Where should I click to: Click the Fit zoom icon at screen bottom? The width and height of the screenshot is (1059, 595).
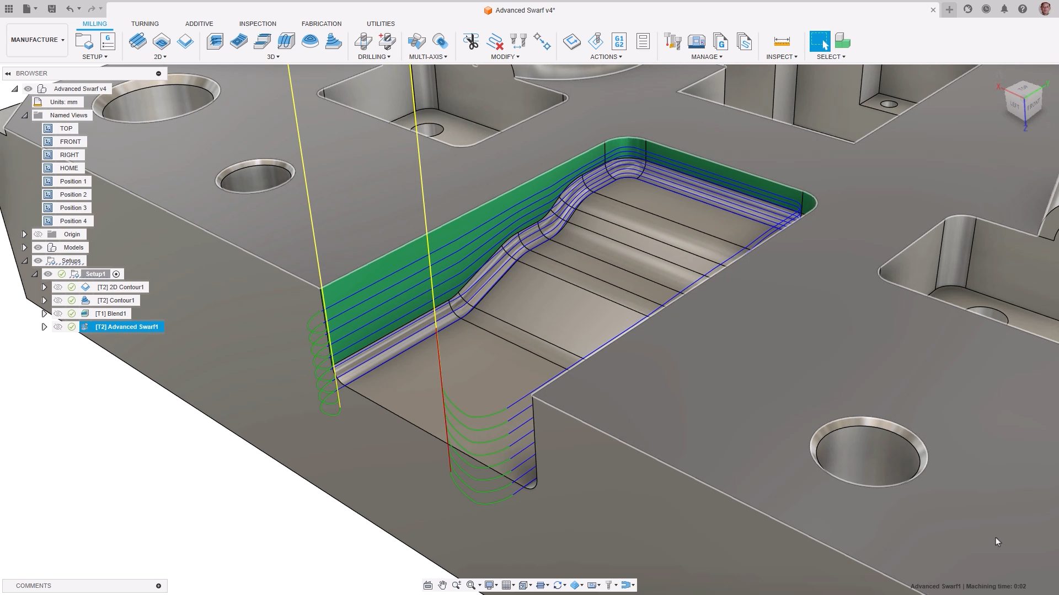point(470,585)
